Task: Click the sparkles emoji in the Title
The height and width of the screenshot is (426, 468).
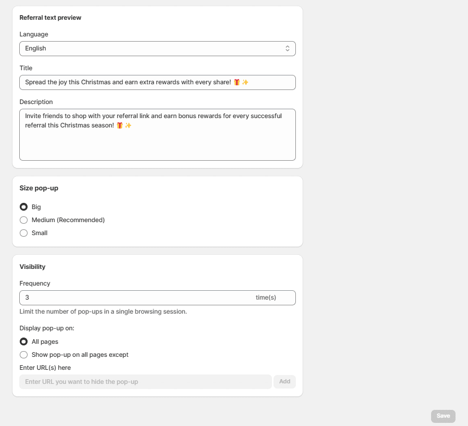Action: point(245,82)
